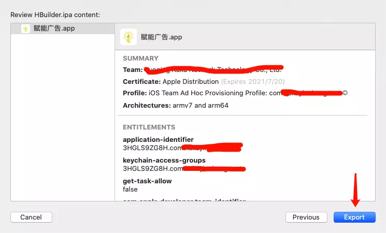
Task: Click the iOS Team Ad Hoc Provisioning Profile text
Action: pos(207,93)
